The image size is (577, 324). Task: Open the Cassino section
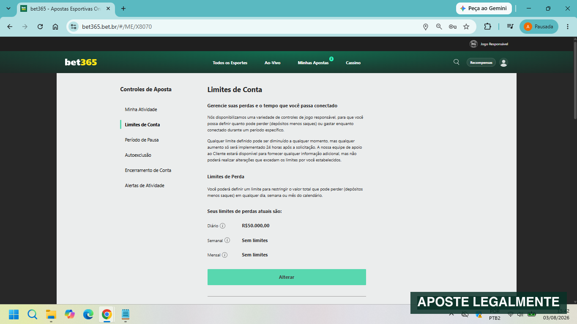(353, 63)
